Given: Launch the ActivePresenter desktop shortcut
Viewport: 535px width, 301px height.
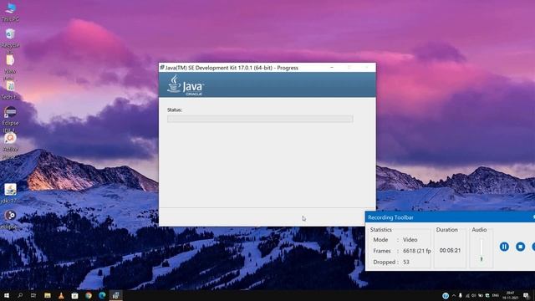Looking at the screenshot, I should pos(10,145).
